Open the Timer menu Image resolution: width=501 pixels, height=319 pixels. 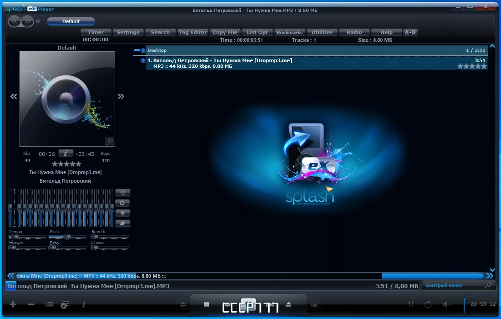(x=96, y=32)
